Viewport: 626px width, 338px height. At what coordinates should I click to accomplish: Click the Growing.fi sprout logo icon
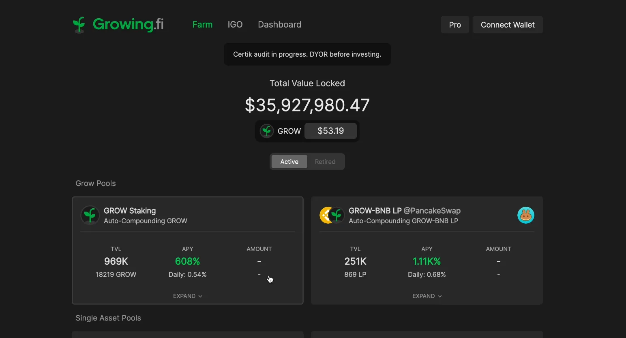tap(79, 25)
